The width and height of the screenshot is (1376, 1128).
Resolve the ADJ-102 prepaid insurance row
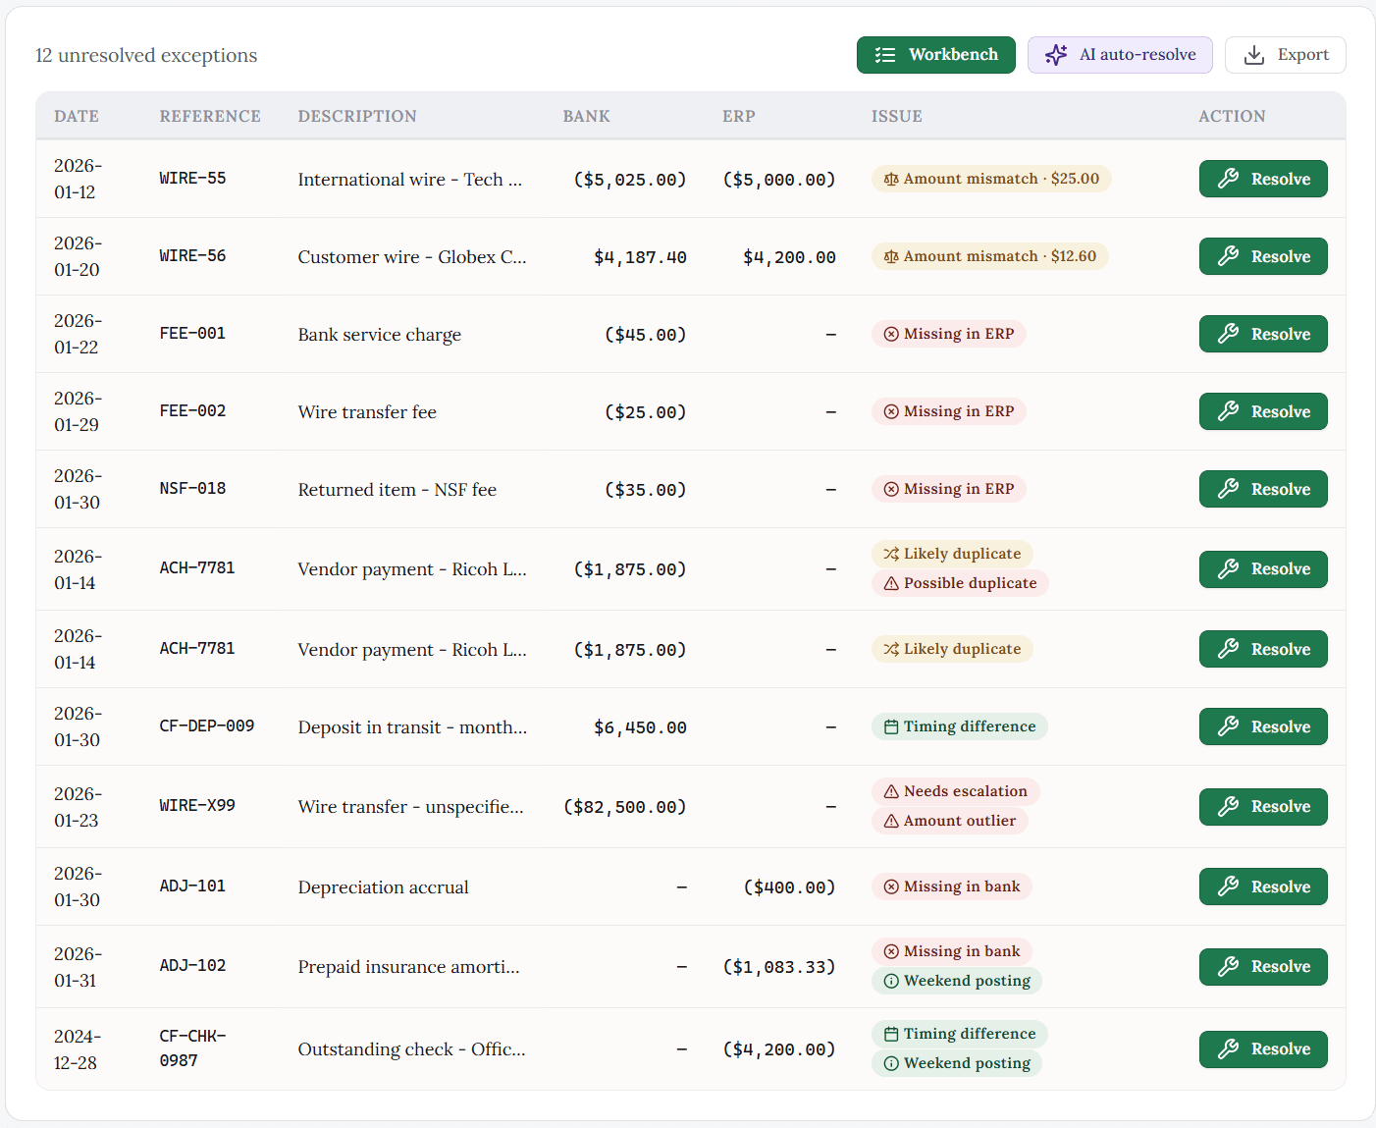click(x=1263, y=967)
